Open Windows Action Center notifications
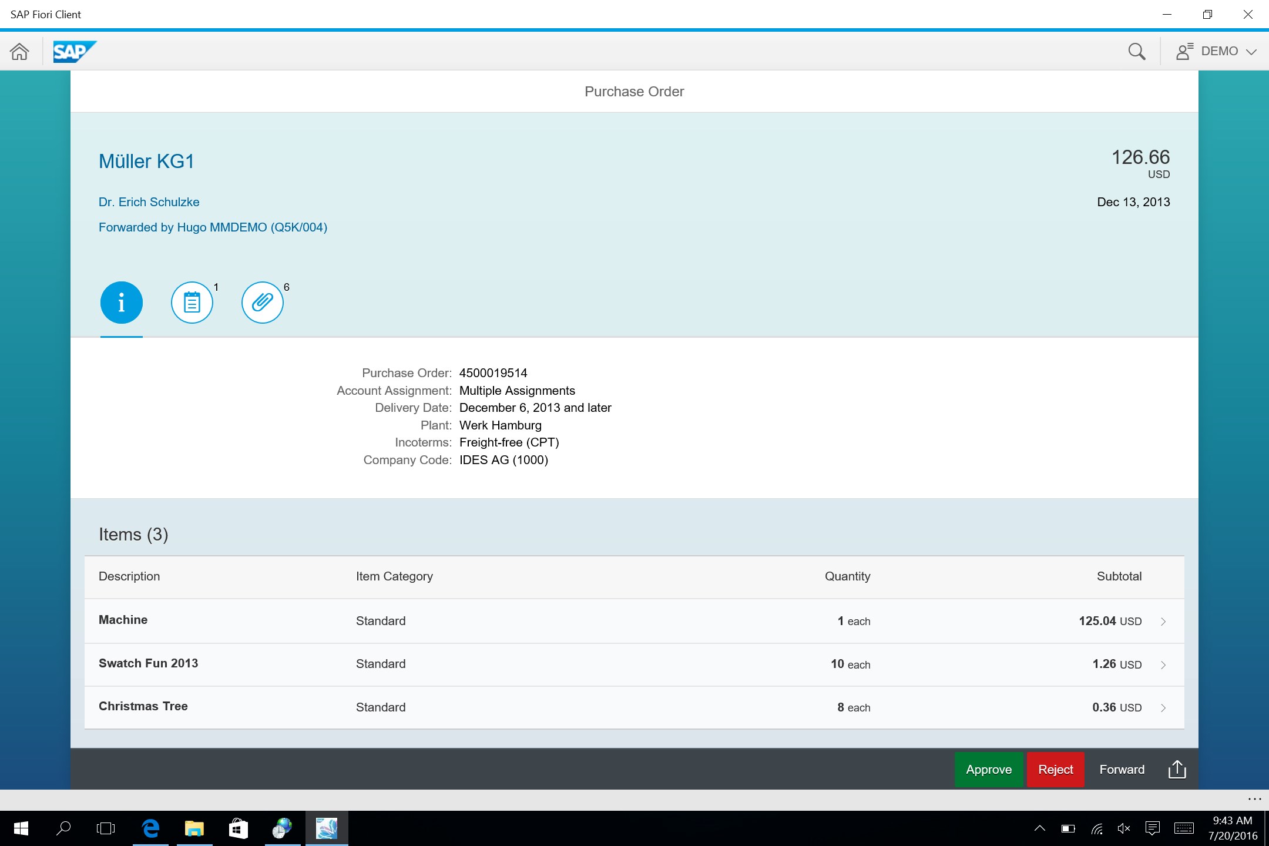 [1152, 828]
